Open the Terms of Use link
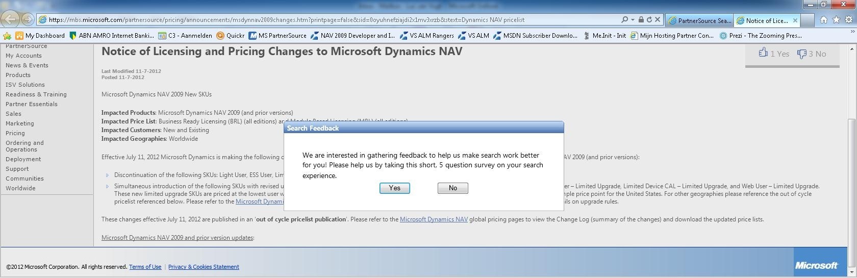The width and height of the screenshot is (857, 278). tap(145, 267)
